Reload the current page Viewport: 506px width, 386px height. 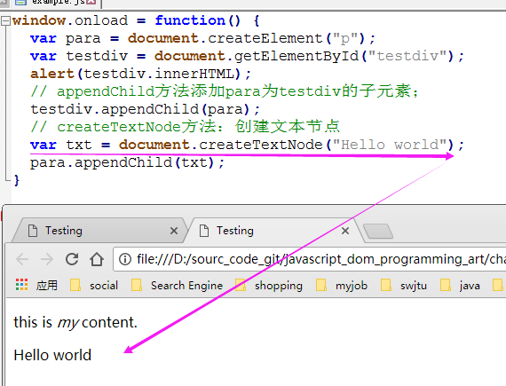72,259
